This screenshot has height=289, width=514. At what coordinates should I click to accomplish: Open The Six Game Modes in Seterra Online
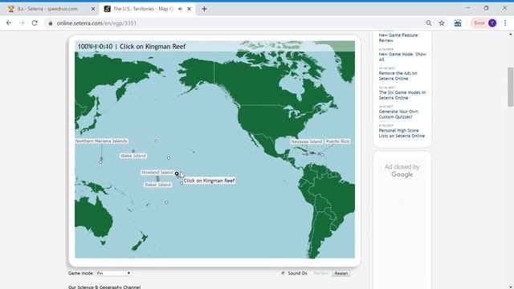(402, 95)
